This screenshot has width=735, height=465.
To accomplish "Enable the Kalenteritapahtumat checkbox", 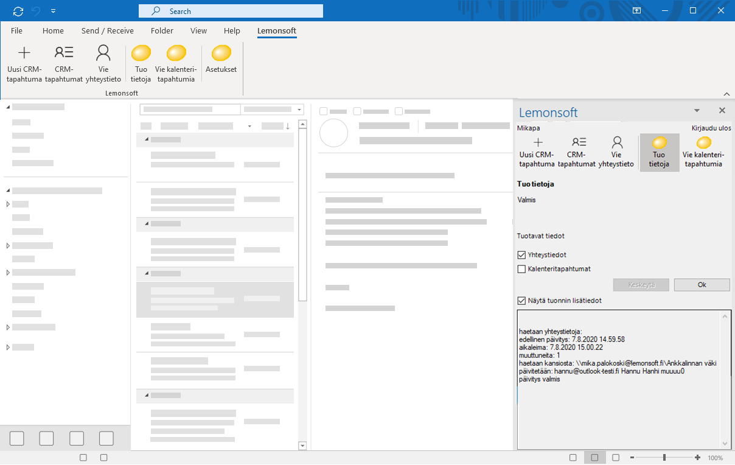I will tap(521, 269).
